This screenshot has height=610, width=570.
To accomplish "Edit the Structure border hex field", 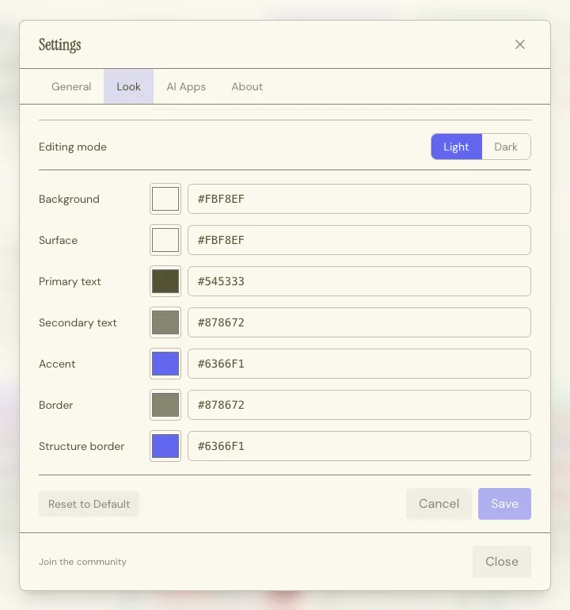I will [x=359, y=446].
